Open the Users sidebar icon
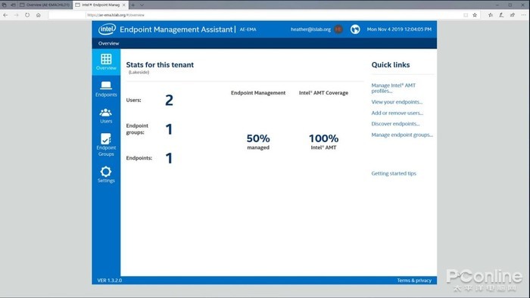This screenshot has height=298, width=530. click(x=106, y=112)
